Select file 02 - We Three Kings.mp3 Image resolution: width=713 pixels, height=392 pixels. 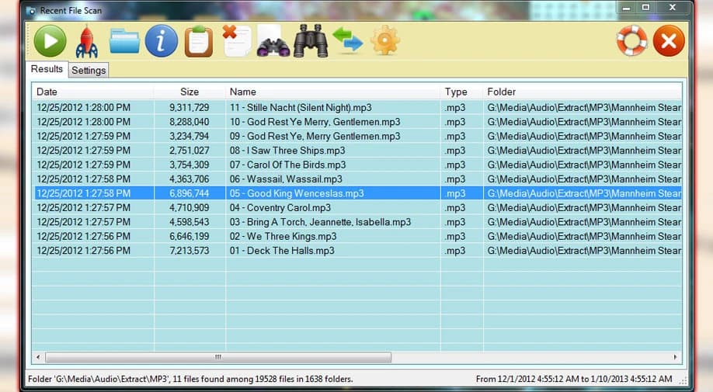tap(283, 236)
